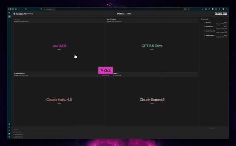Toggle the browser sidebar panel icon
Screen dimensions: 236x146
(x=15, y=9)
